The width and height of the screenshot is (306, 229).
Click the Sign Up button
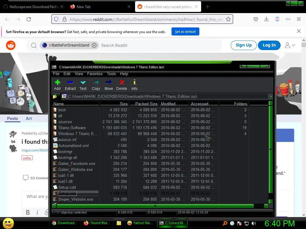(244, 45)
